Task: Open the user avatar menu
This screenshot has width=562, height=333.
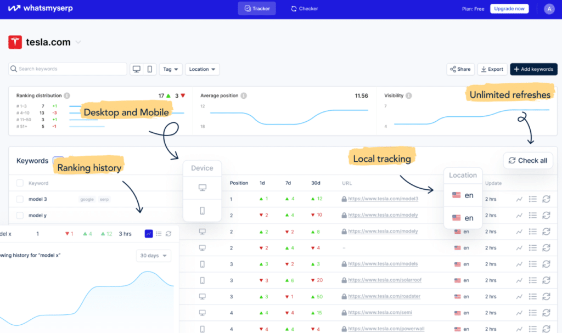Action: click(x=549, y=9)
